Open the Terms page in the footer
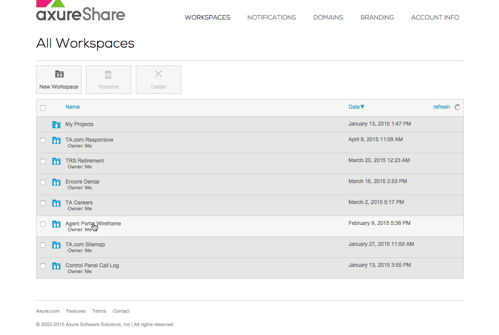 99,311
